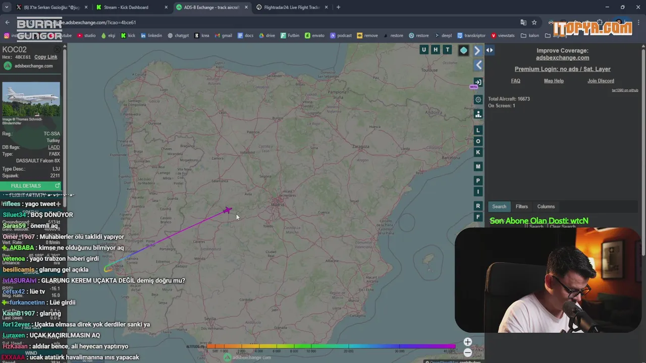Open the linkedin bookmark

[151, 36]
